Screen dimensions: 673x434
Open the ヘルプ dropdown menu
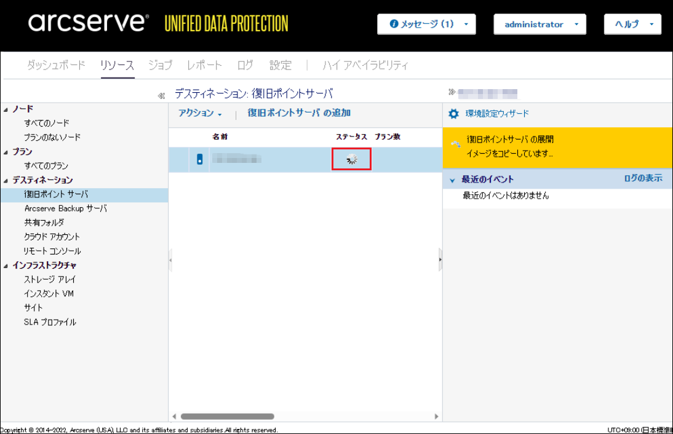(632, 25)
